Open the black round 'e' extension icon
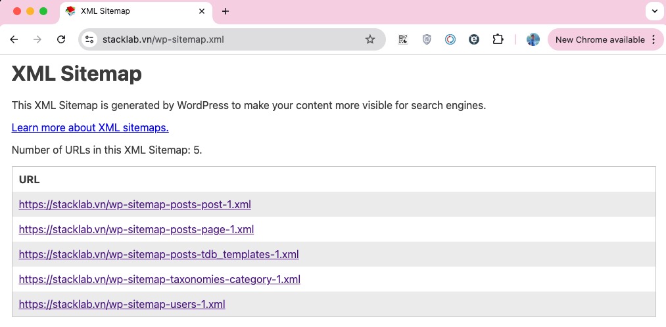Viewport: 666px width, 327px height. click(x=474, y=39)
